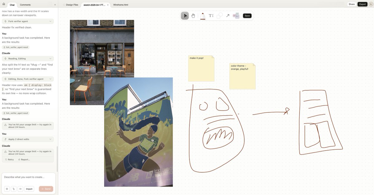Click the globe icon in chat input
Viewport: 374px width, 195px height.
tap(7, 189)
